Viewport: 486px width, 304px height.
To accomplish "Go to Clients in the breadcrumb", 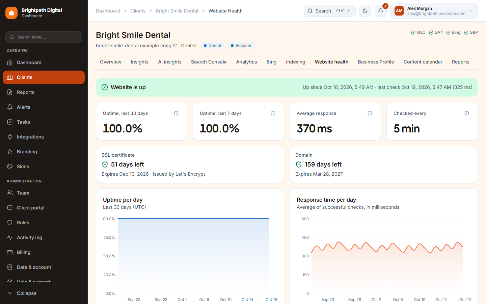I will tap(138, 11).
